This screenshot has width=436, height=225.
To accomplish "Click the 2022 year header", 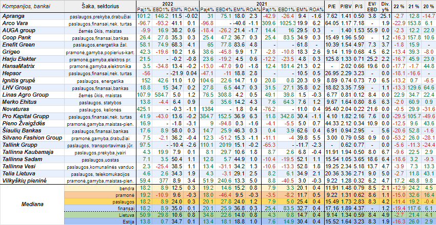I will [x=169, y=4].
